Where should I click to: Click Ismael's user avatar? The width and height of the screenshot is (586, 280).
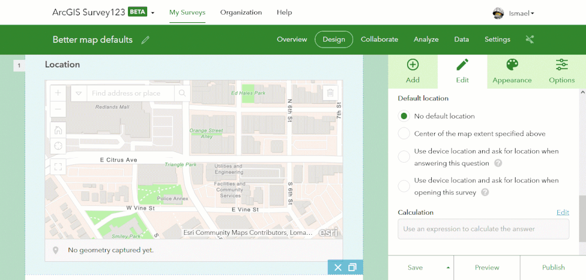point(499,13)
